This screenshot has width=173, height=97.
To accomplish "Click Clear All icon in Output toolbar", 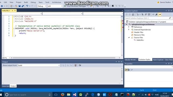I will [x=75, y=65].
